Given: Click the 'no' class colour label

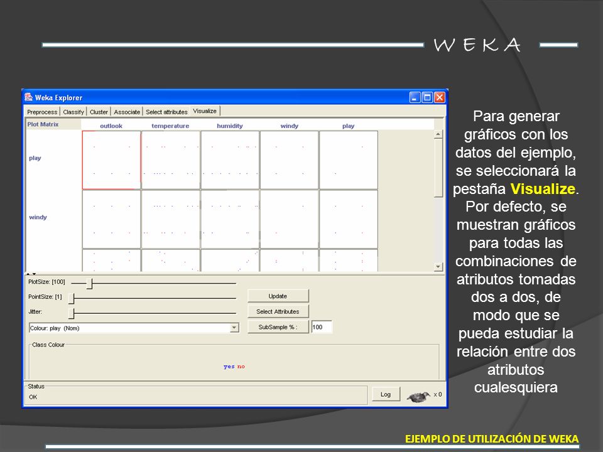Looking at the screenshot, I should point(241,367).
